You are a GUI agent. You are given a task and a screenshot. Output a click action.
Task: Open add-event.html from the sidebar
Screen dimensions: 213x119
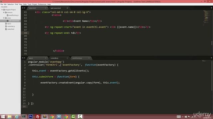[x=14, y=21]
